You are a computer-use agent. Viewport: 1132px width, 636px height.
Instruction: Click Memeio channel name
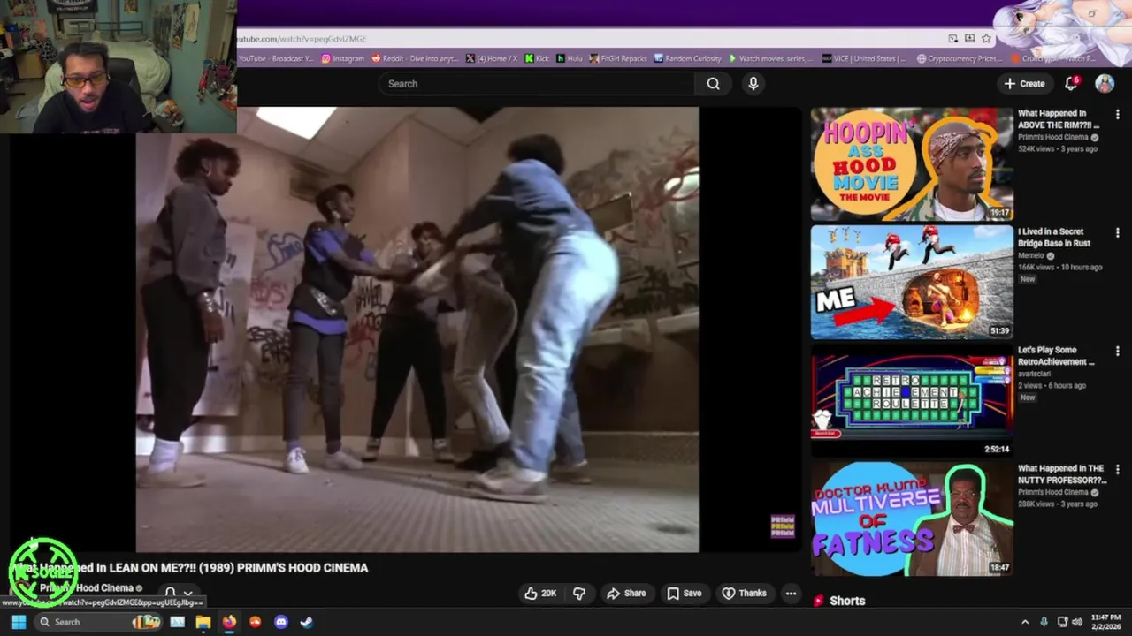[1031, 256]
